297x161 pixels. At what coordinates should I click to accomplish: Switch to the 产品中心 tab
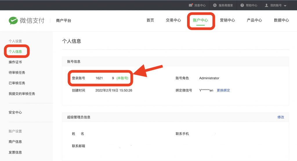pos(254,20)
